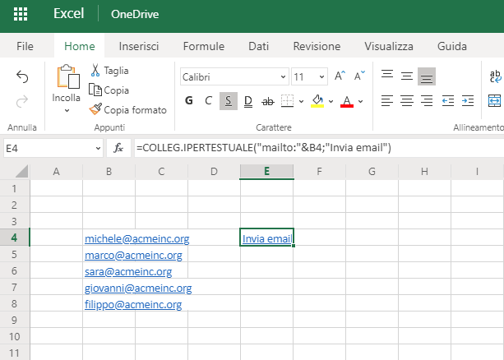
Task: Click the insert function fx icon
Action: point(118,148)
